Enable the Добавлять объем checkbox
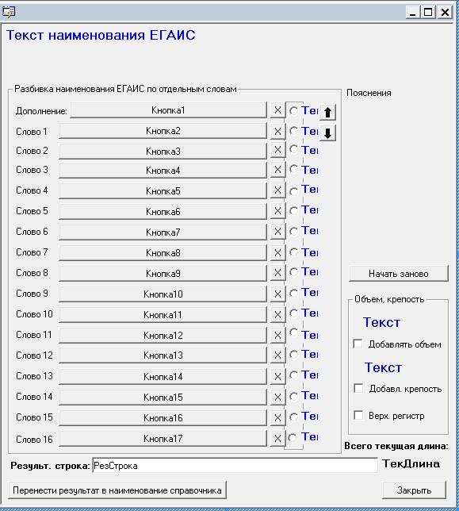The image size is (459, 511). pyautogui.click(x=358, y=344)
